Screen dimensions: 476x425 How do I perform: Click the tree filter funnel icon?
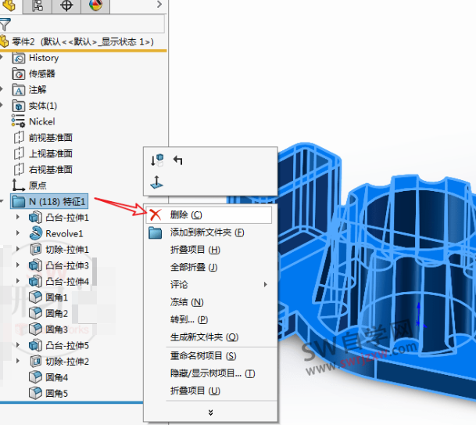click(x=5, y=24)
